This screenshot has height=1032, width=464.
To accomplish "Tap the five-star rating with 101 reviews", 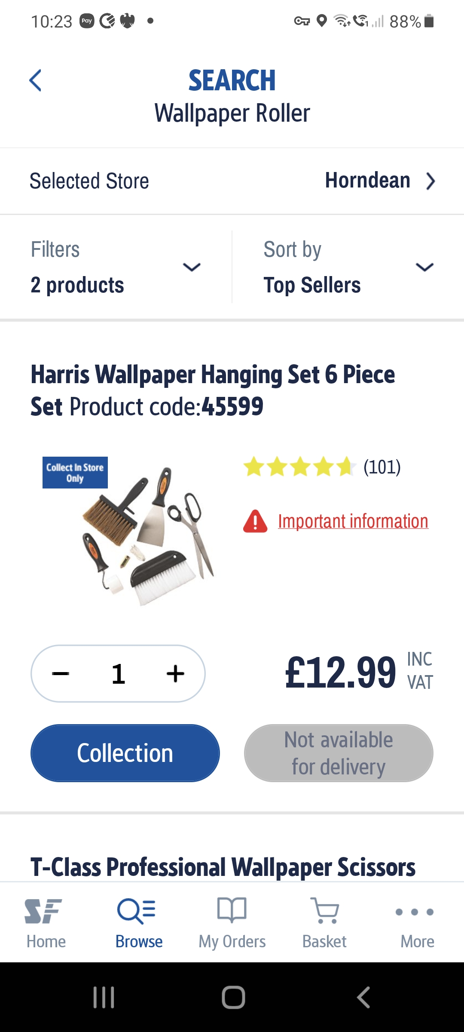I will (322, 467).
